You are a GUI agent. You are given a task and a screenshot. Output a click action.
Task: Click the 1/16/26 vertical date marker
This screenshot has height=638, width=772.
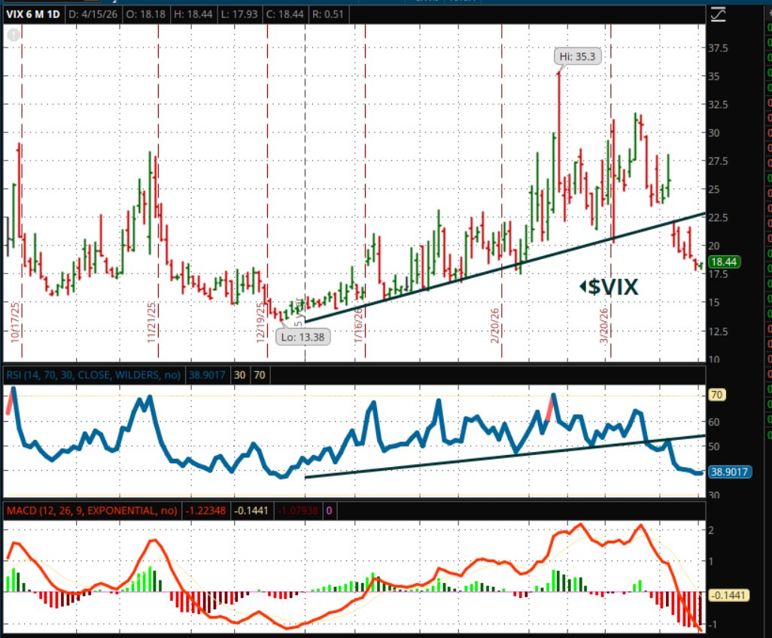coord(358,325)
